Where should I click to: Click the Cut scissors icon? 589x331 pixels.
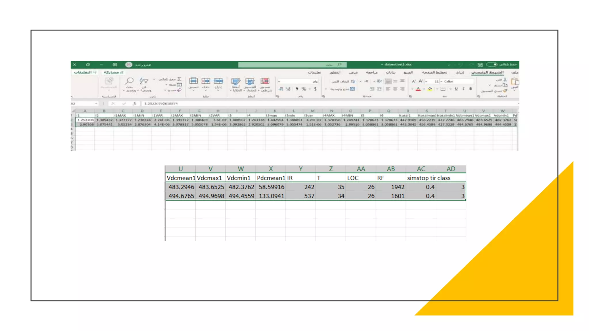(505, 80)
